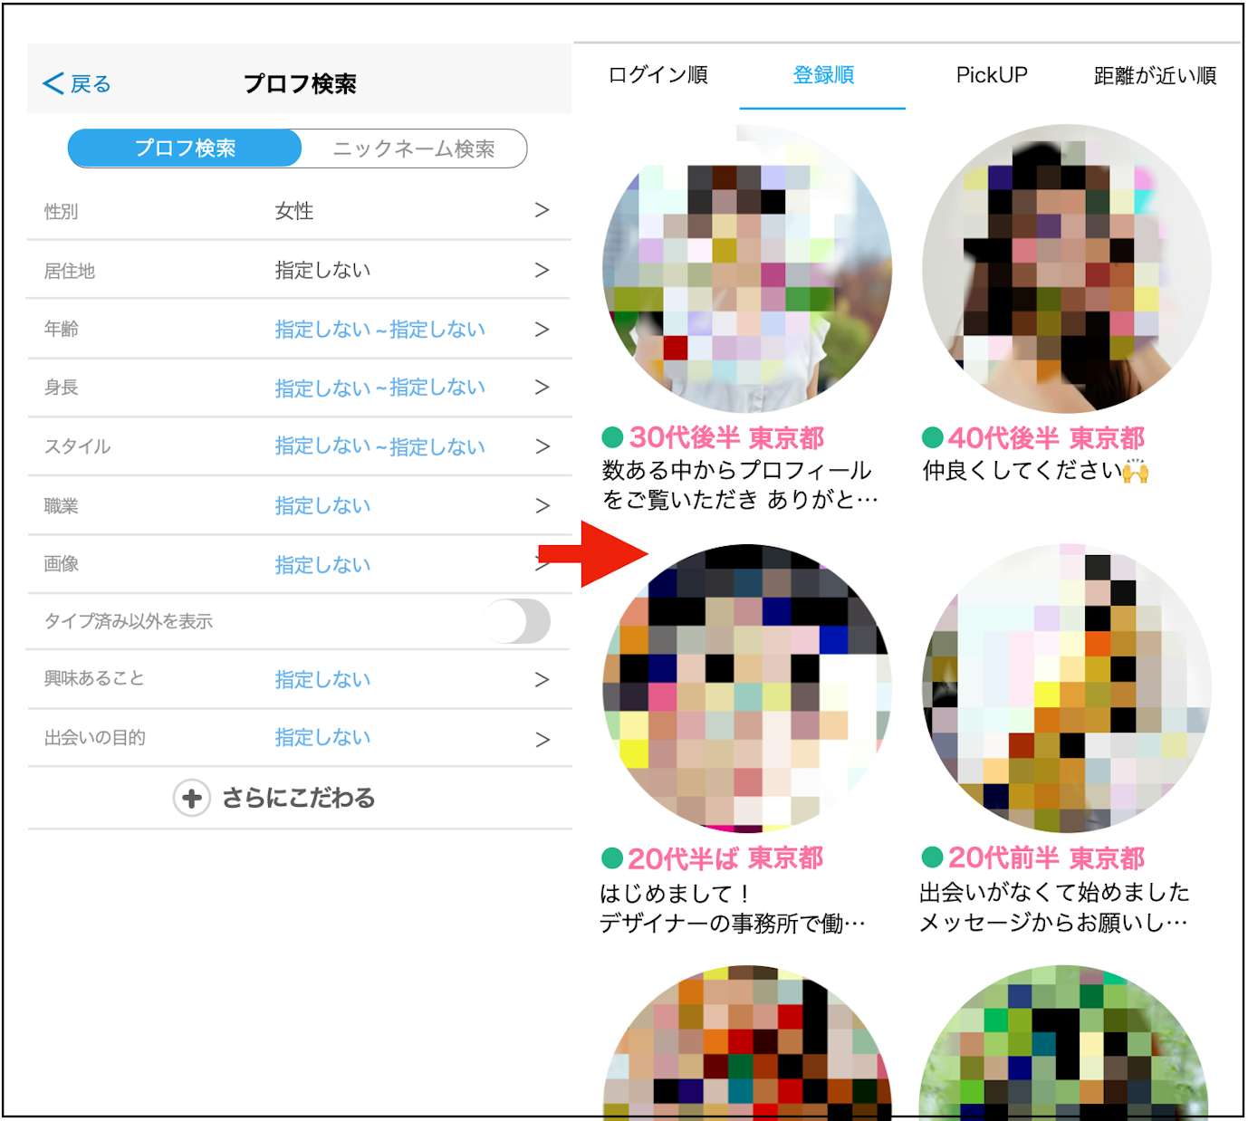Click the plus icon beside さらにこだわる
Screen dimensions: 1248x1121
point(191,798)
